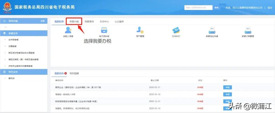Open 涉税专业服务机构管理套餐 in sidebar
This screenshot has width=275, height=113.
click(20, 66)
